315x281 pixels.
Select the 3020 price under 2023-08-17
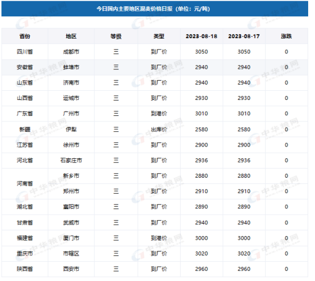pos(244,254)
